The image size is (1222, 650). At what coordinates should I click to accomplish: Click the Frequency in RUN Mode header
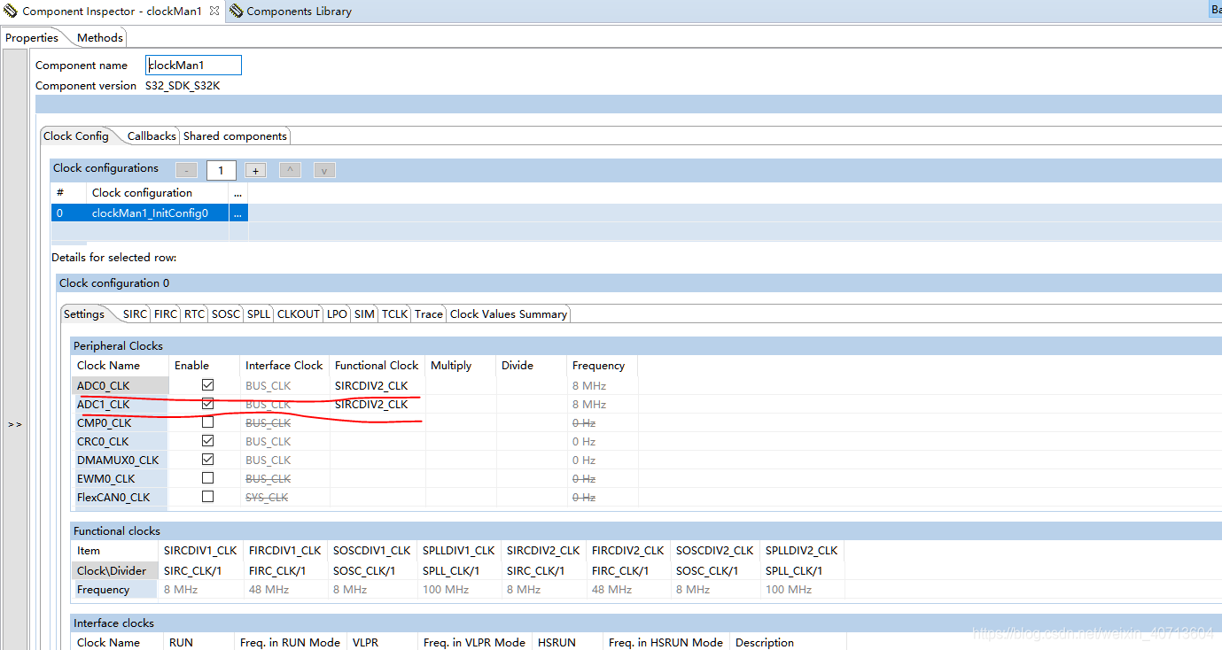(290, 642)
